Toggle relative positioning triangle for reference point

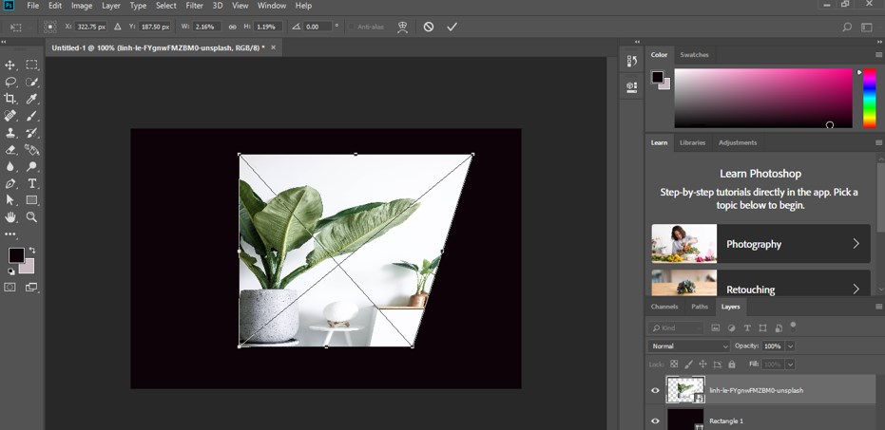pos(118,27)
